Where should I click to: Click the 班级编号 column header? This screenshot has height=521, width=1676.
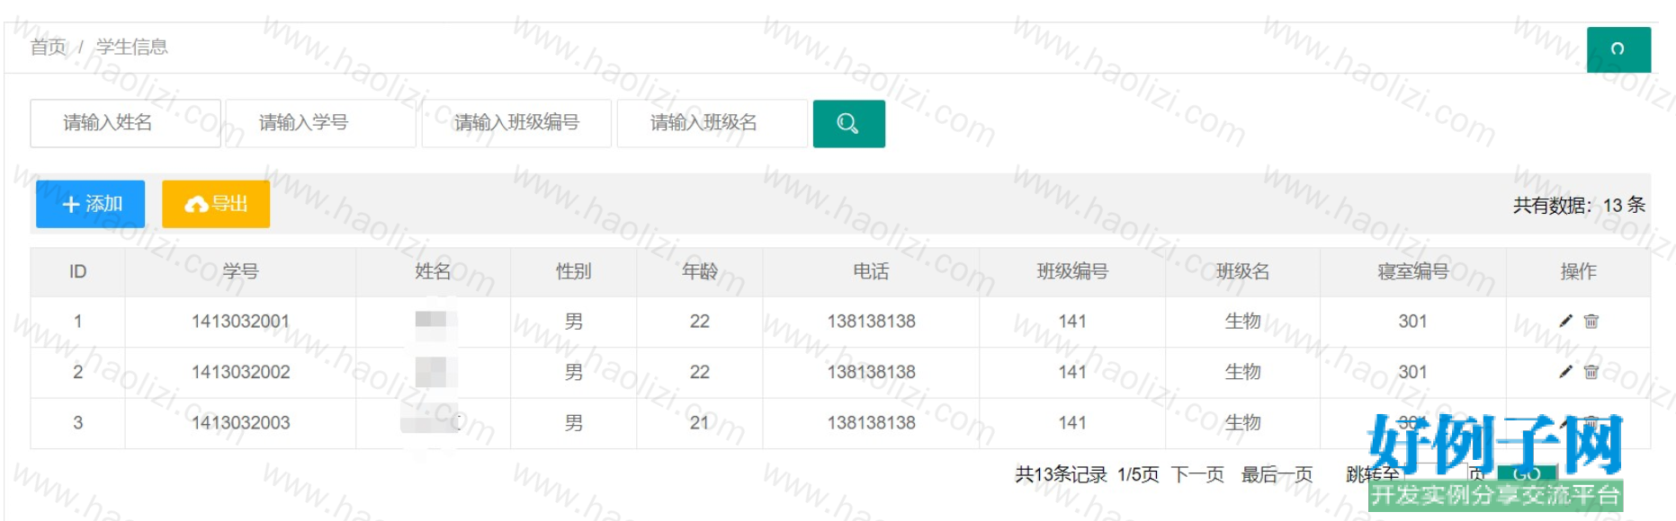(x=1072, y=272)
